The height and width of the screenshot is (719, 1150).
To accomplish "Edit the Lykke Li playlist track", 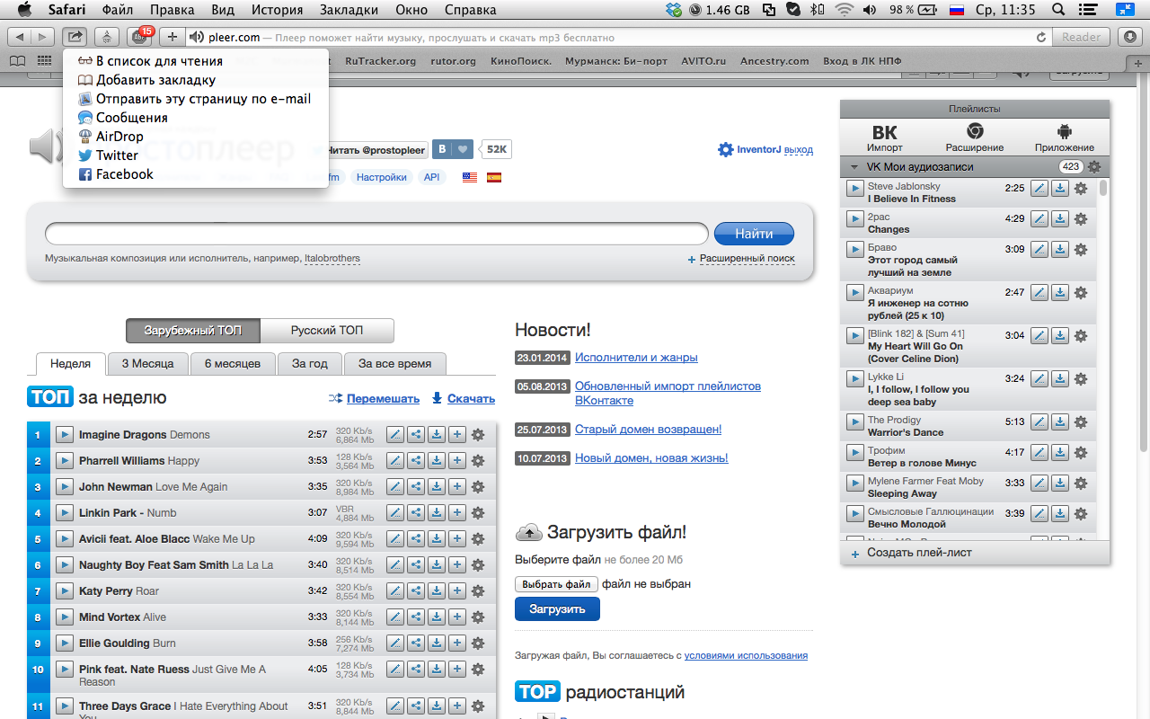I will (x=1039, y=379).
